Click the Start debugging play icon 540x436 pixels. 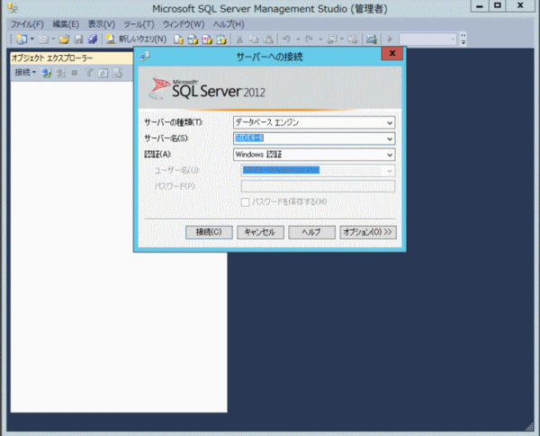tap(390, 40)
